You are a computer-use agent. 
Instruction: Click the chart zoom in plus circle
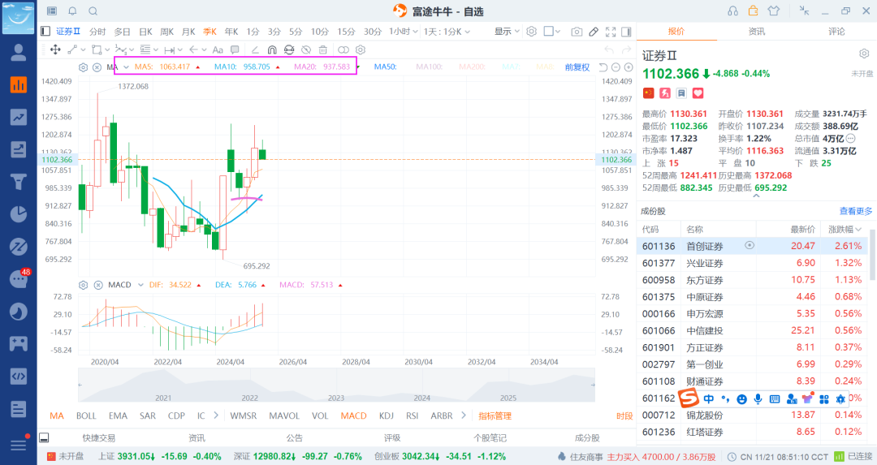click(x=629, y=67)
